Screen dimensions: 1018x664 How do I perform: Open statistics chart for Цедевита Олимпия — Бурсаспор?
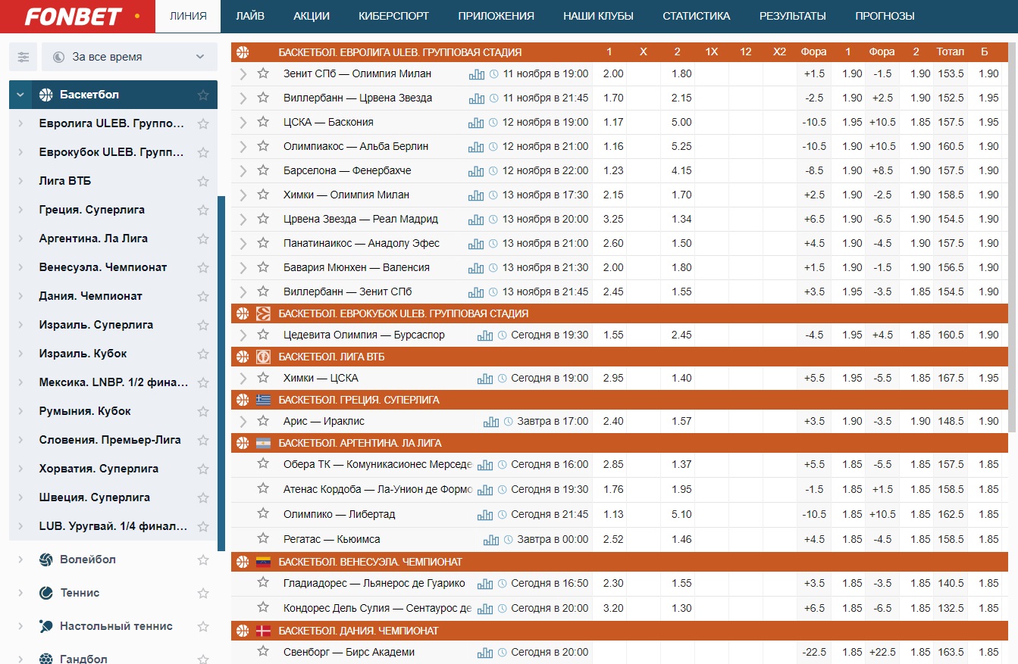485,335
